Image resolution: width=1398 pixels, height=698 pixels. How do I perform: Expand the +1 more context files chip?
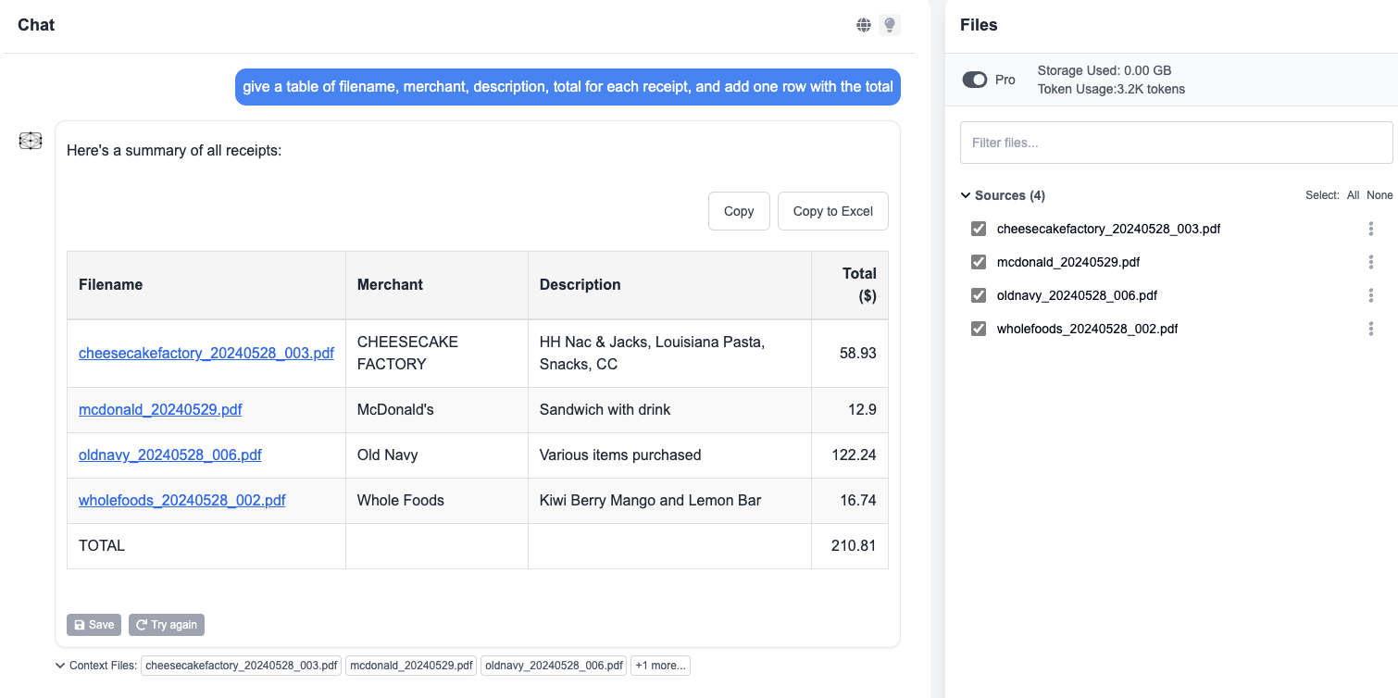point(659,666)
